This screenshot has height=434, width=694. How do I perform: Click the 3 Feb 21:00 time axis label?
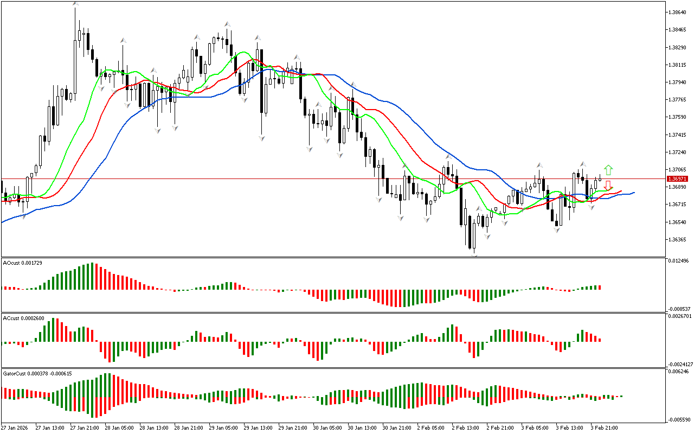coord(603,427)
